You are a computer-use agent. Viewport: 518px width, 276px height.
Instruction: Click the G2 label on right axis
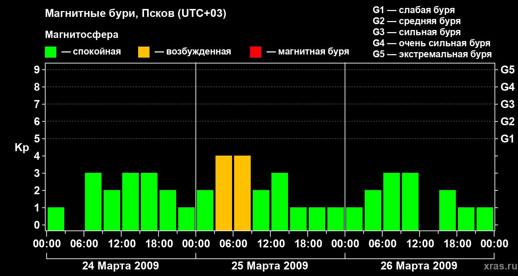pyautogui.click(x=507, y=121)
